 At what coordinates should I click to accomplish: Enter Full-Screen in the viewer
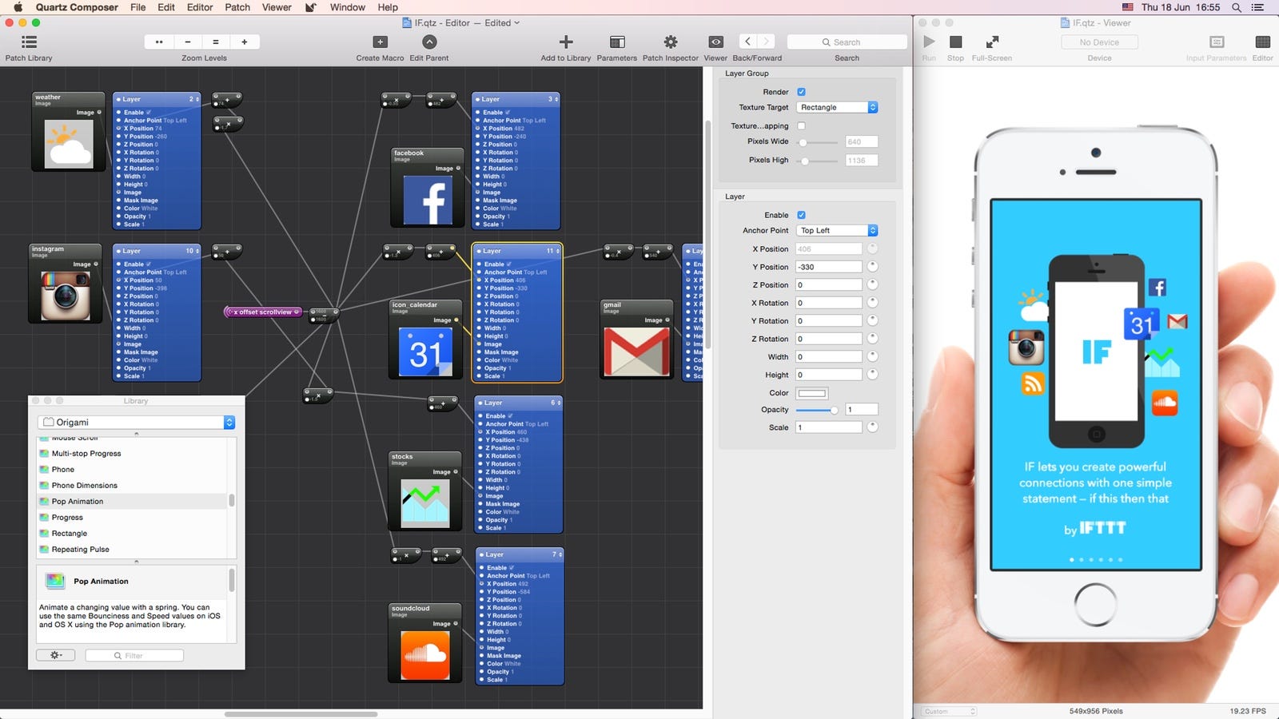pos(992,42)
